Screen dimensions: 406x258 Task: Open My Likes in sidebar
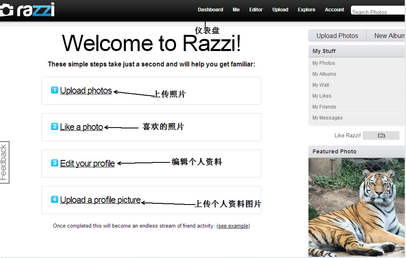coord(357,96)
